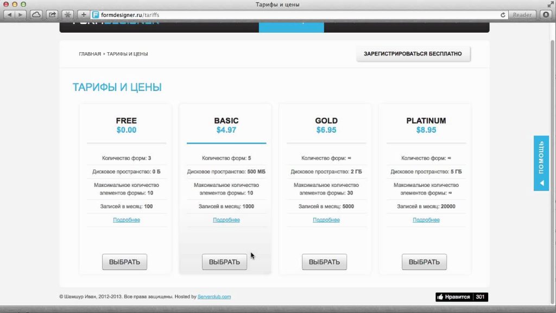556x313 pixels.
Task: Click the plus add bookmark button
Action: [x=84, y=15]
